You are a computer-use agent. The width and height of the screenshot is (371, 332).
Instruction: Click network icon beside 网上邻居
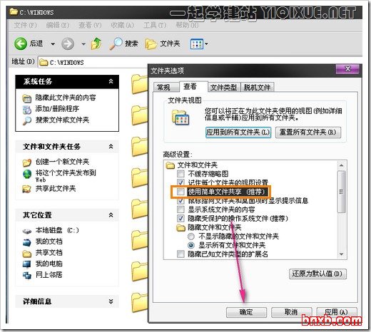point(27,275)
